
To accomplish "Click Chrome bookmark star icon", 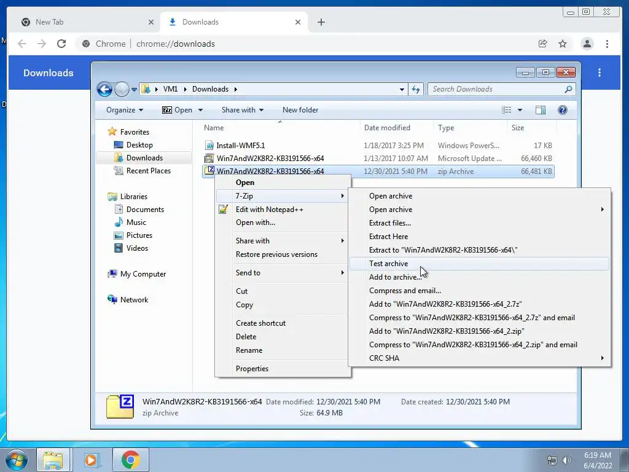I will pyautogui.click(x=563, y=44).
